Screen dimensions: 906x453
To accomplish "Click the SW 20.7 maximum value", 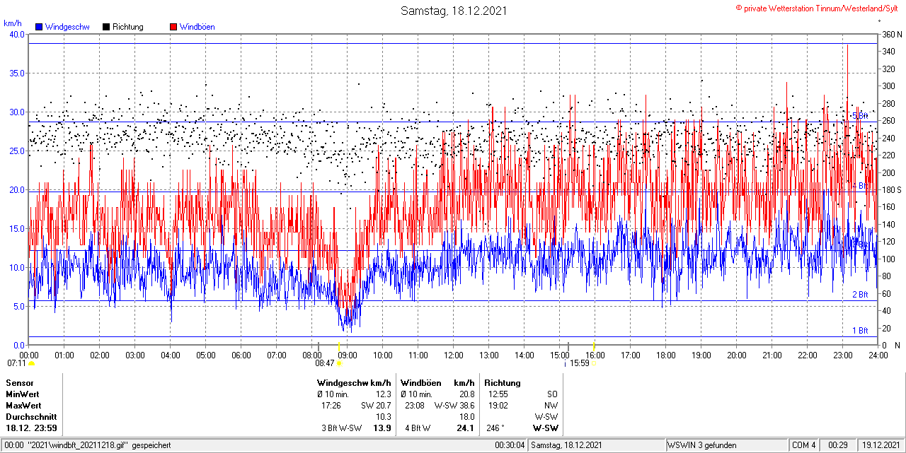I will click(376, 406).
